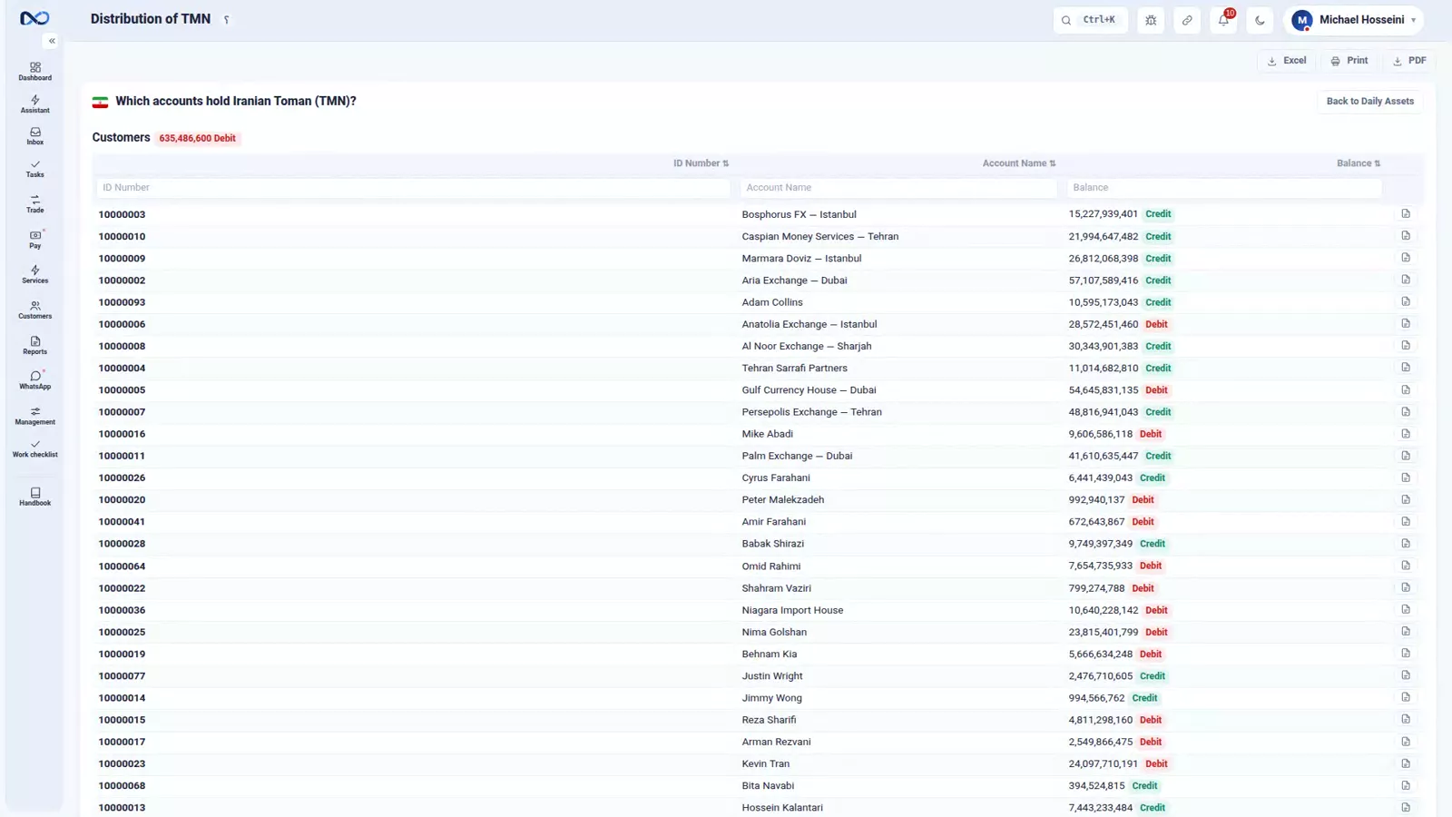Open statement icon for Bosphorus FX row

pos(1406,214)
